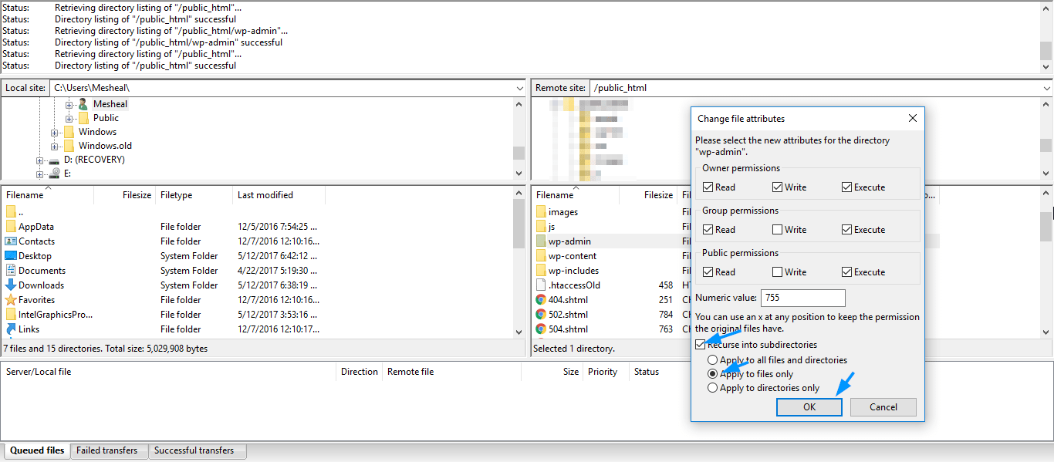Screen dimensions: 1054x462
Task: Expand the Windows.old tree node
Action: [x=54, y=146]
